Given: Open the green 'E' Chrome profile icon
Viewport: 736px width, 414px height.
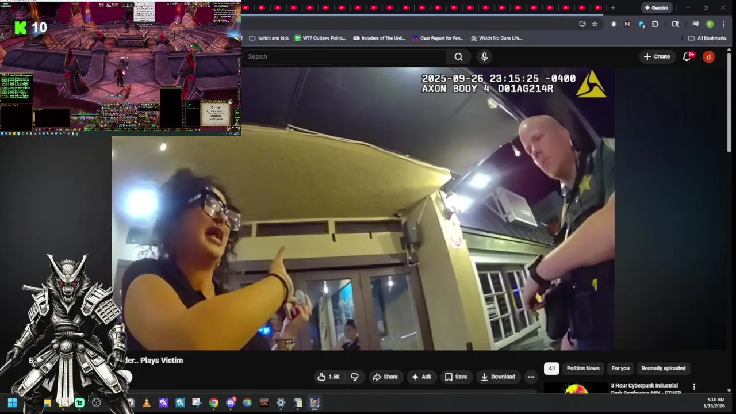Looking at the screenshot, I should pos(710,24).
